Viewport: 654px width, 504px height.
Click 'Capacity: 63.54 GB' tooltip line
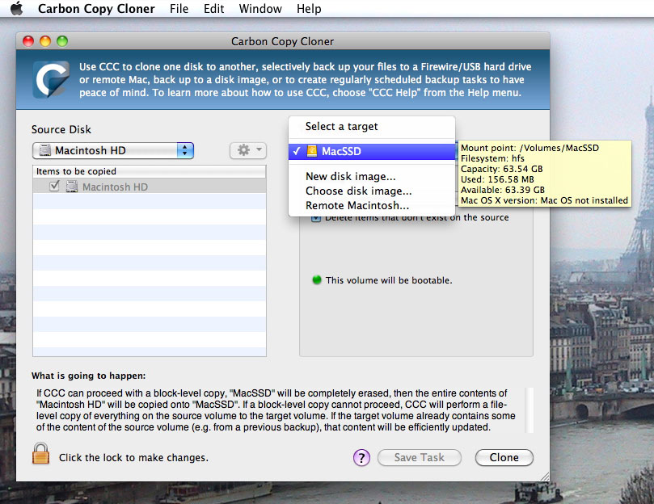(x=502, y=169)
